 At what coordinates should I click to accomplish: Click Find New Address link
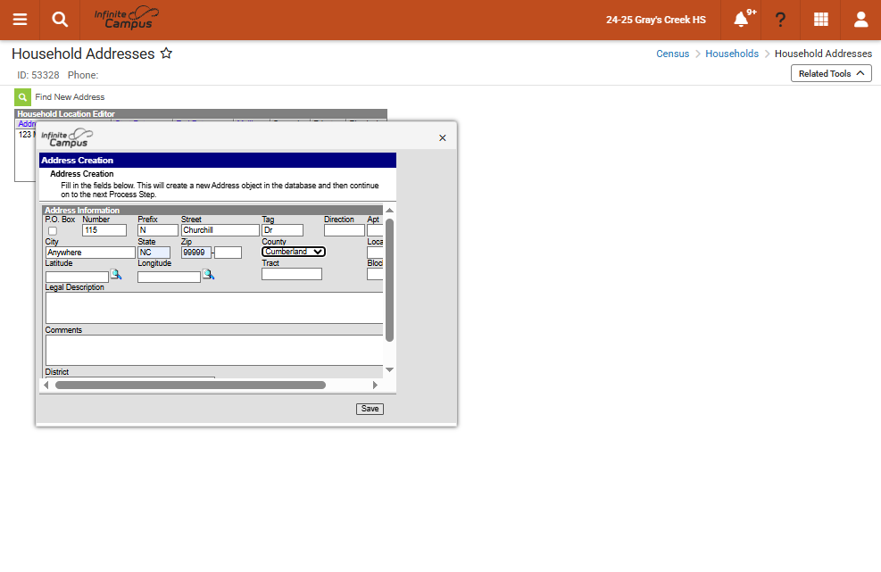[70, 97]
